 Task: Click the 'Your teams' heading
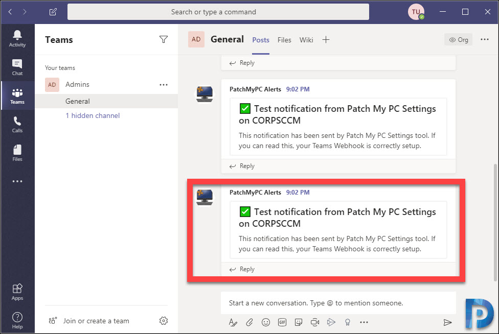coord(60,68)
